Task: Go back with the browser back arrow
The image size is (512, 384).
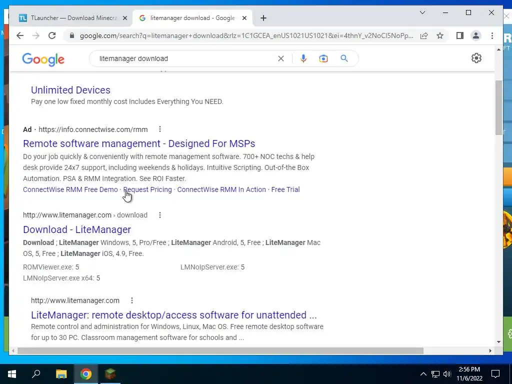Action: (x=20, y=35)
